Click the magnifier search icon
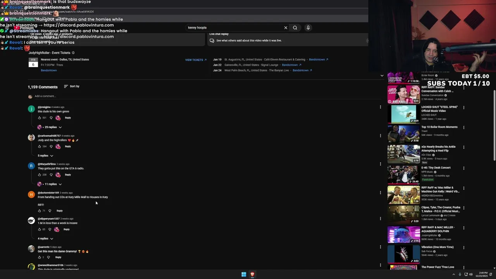Viewport: 496px width, 279px height. [x=295, y=28]
